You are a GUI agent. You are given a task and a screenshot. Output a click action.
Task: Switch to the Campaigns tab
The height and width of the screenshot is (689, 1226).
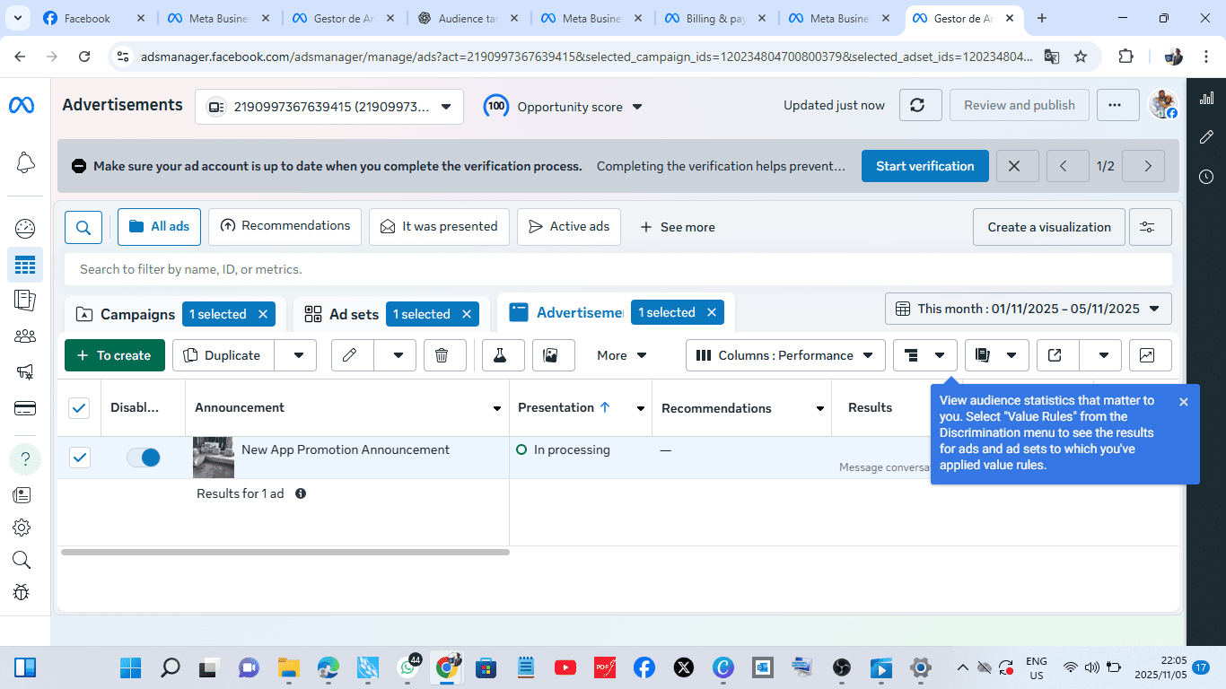136,314
